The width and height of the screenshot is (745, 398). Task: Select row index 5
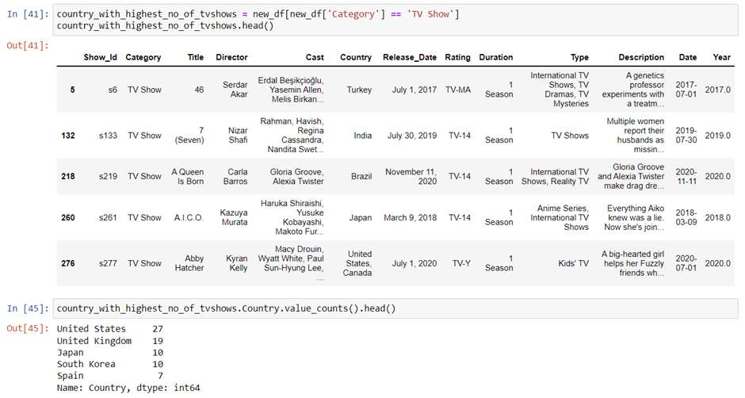[72, 90]
